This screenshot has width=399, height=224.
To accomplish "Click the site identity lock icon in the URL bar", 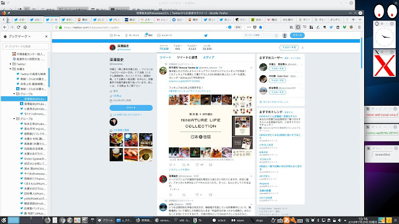I will coord(60,27).
